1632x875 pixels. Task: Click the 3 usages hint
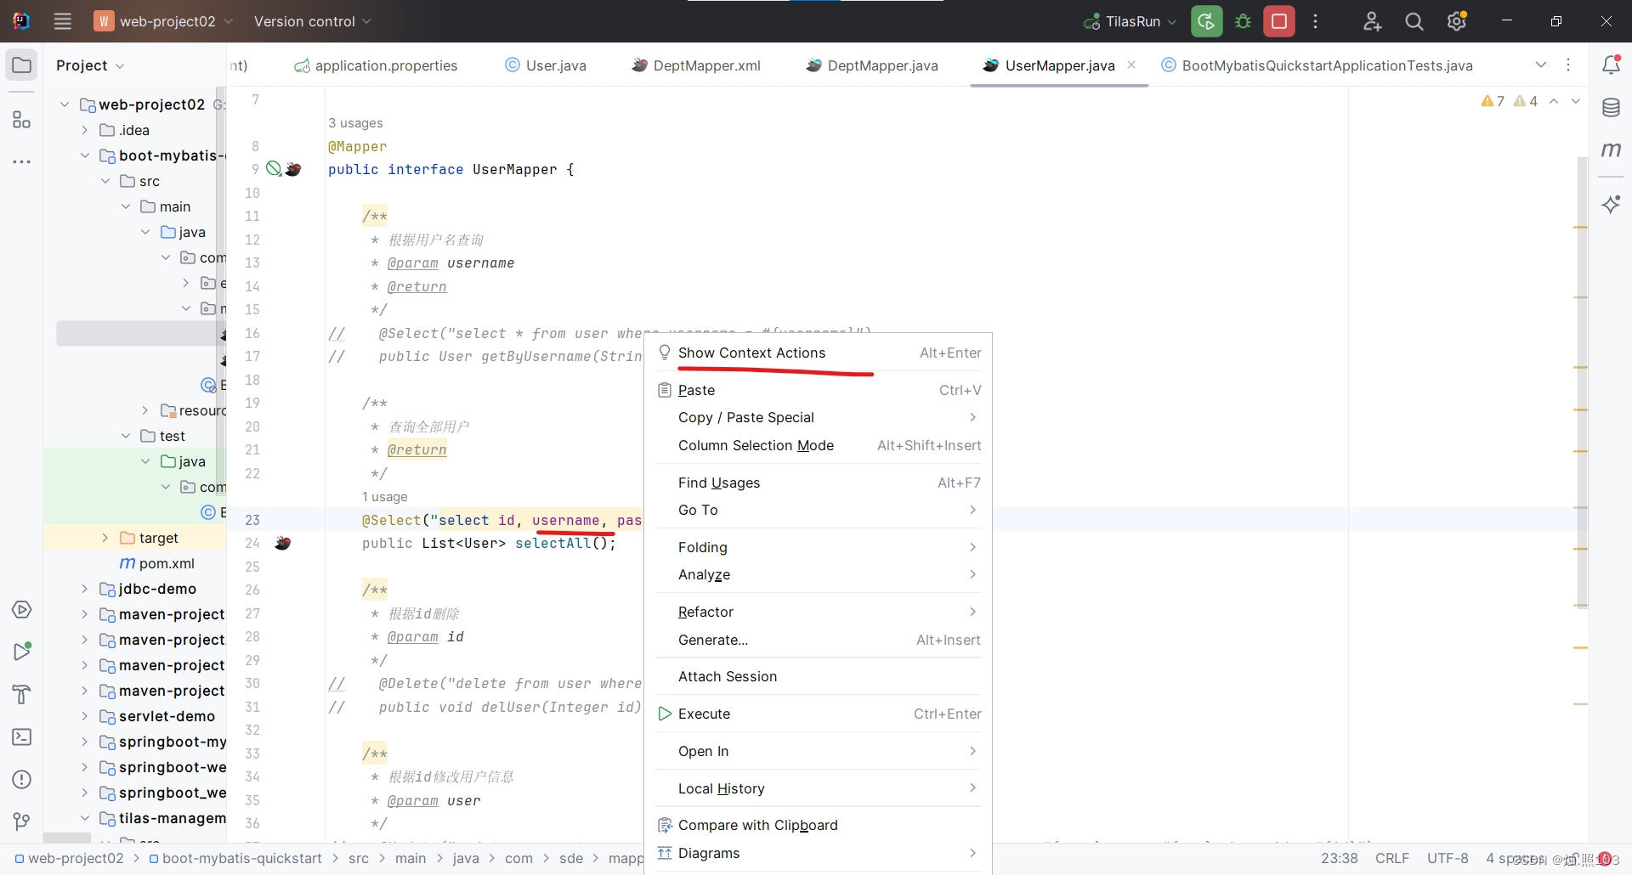click(x=355, y=123)
